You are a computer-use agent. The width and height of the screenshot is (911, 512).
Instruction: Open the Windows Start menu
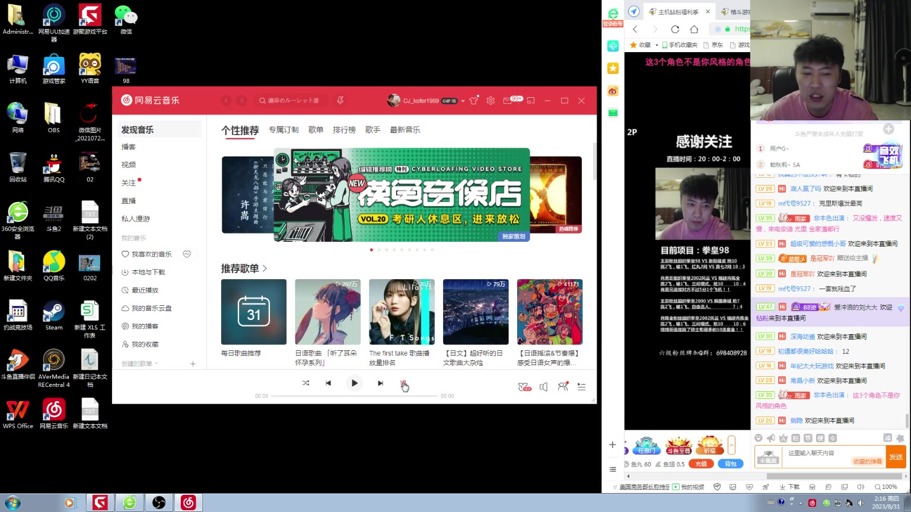point(12,503)
